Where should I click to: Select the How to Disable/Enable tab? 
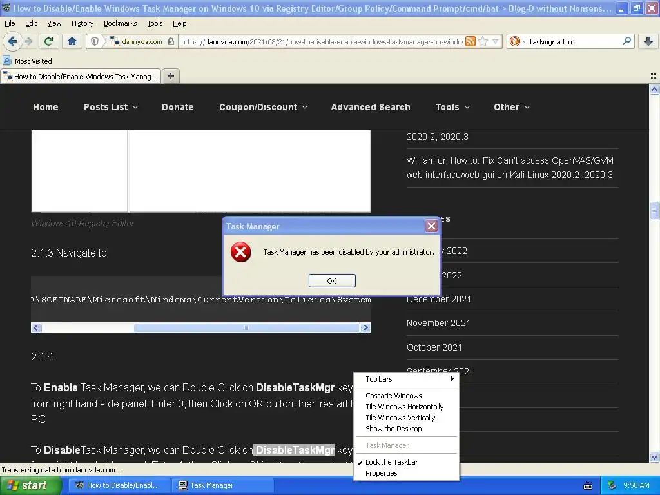point(81,76)
